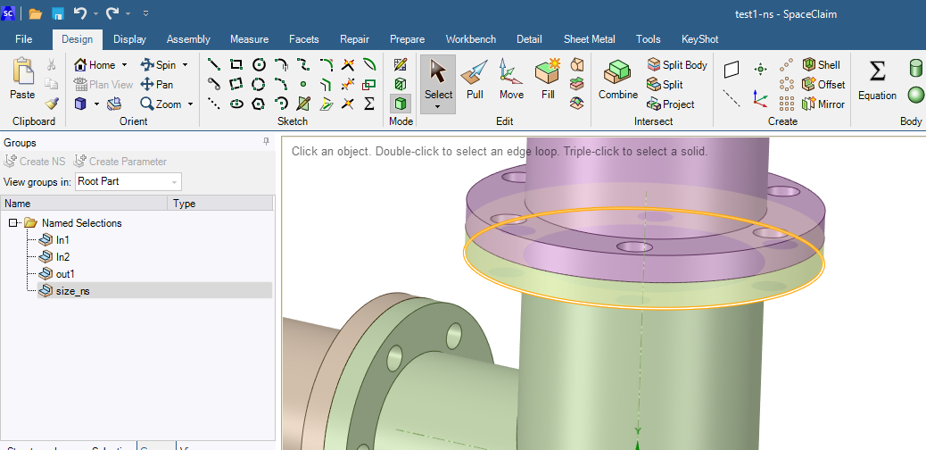Switch to the Display tab
This screenshot has height=450, width=926.
(130, 39)
